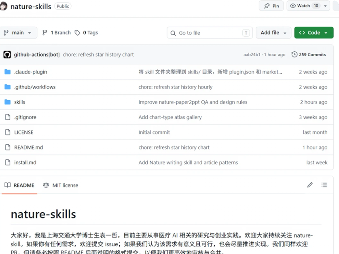Switch to the MIT license tab
This screenshot has height=254, width=339.
pos(61,185)
